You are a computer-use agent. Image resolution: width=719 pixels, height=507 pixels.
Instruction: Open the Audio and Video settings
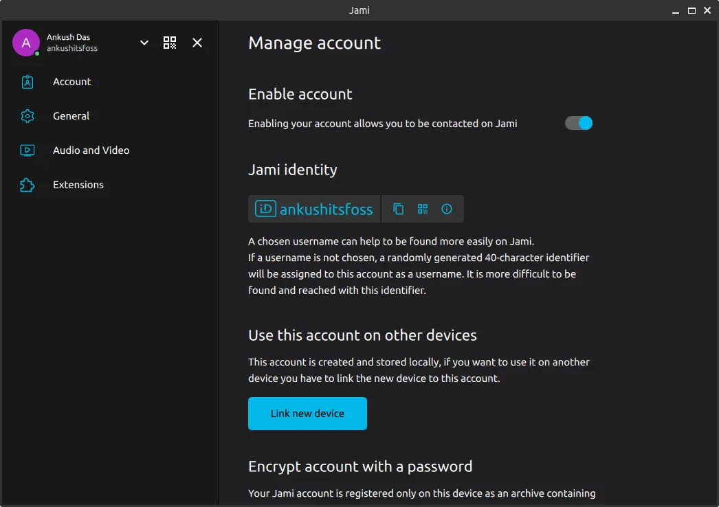91,150
